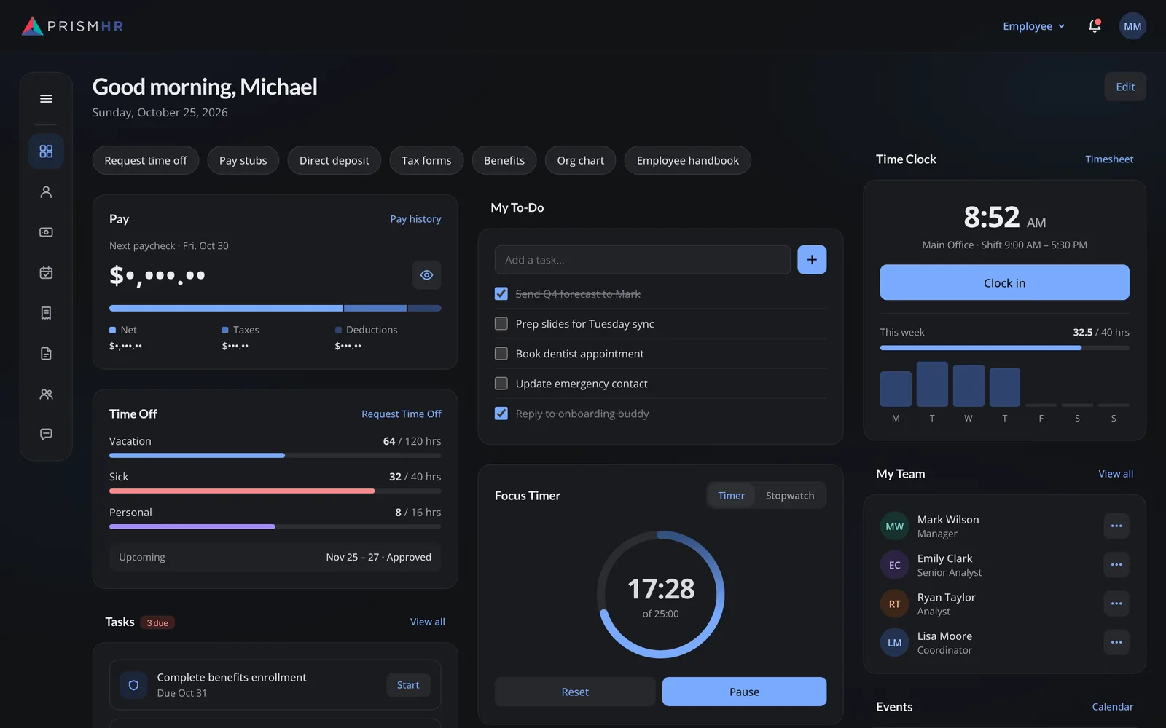This screenshot has height=728, width=1166.
Task: Open the notifications bell
Action: 1095,26
